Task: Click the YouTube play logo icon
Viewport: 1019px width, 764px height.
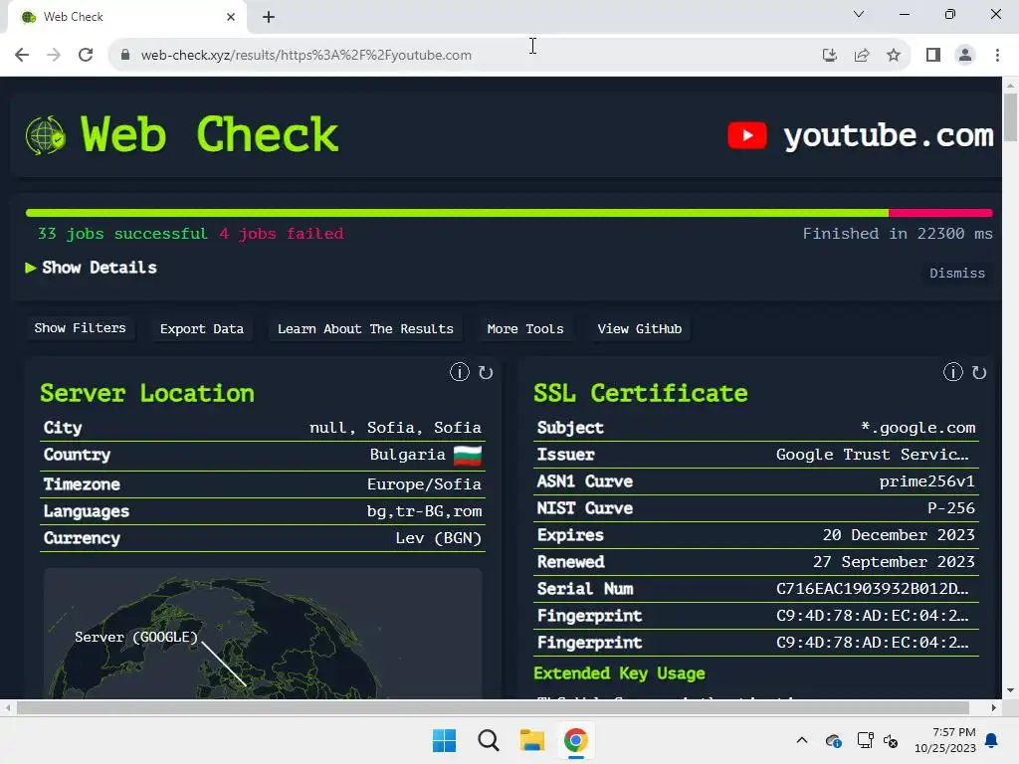Action: click(746, 135)
